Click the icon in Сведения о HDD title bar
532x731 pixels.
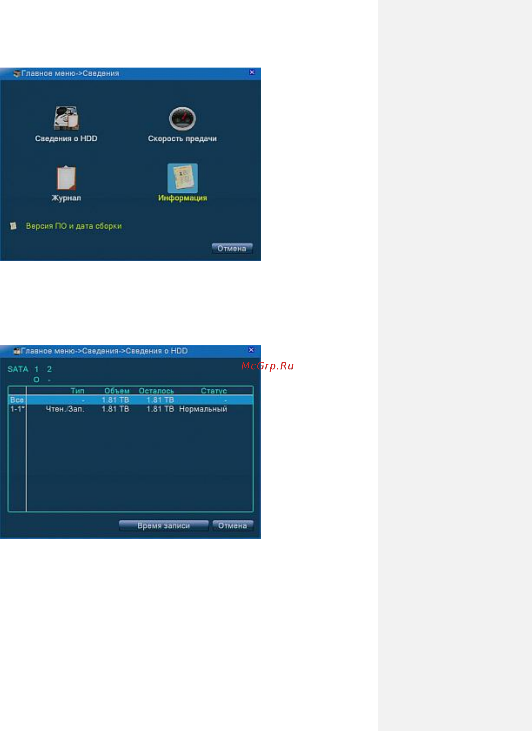point(17,351)
